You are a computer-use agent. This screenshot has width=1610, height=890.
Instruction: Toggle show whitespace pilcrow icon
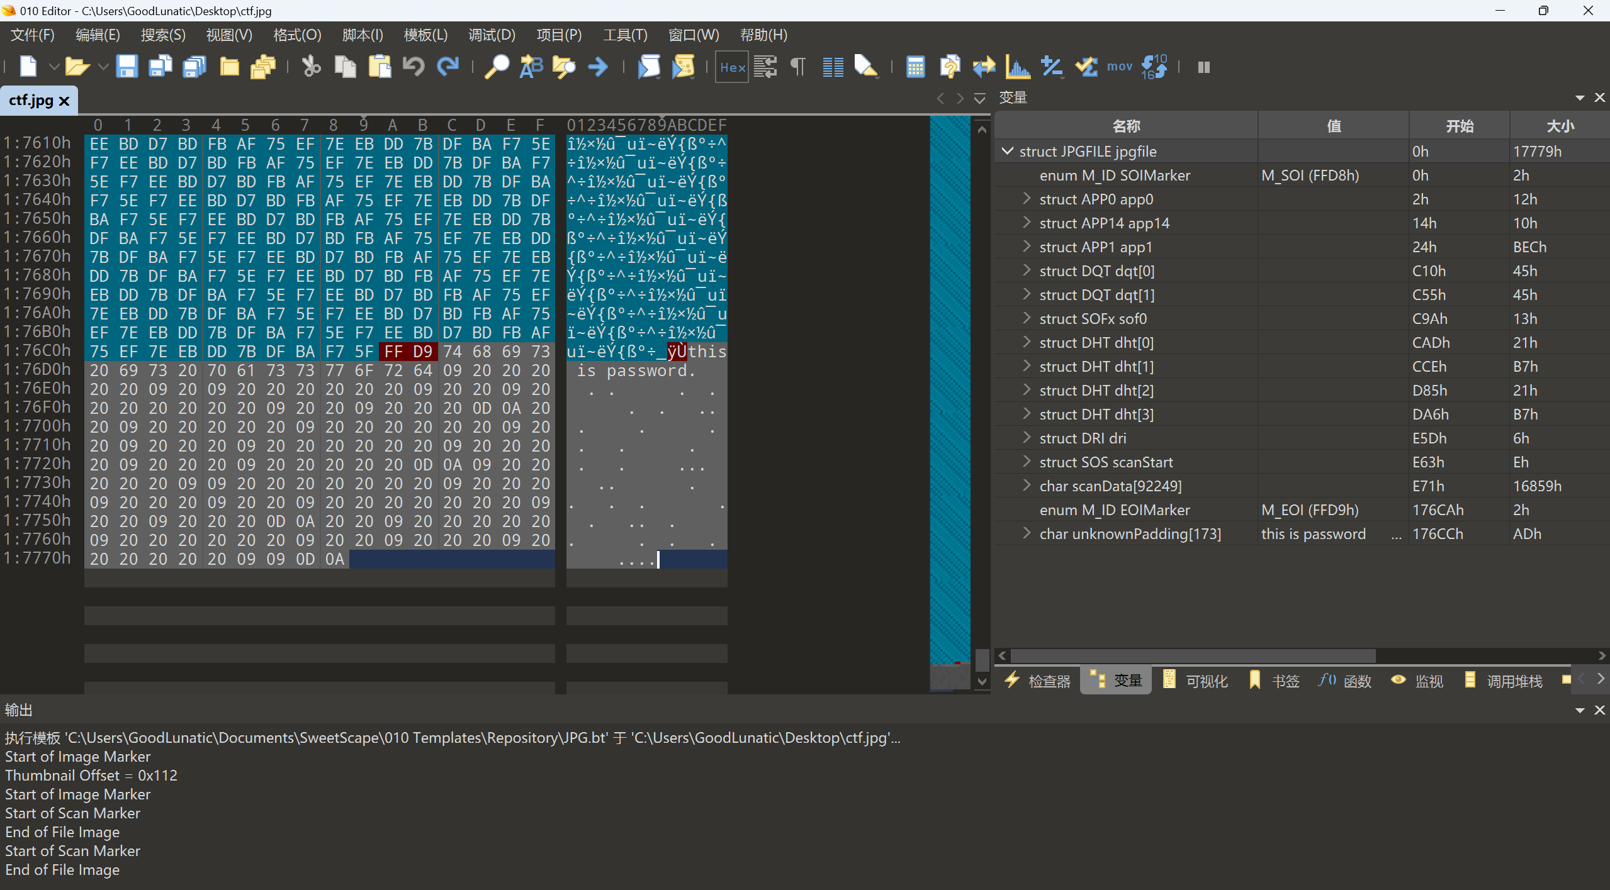point(798,67)
